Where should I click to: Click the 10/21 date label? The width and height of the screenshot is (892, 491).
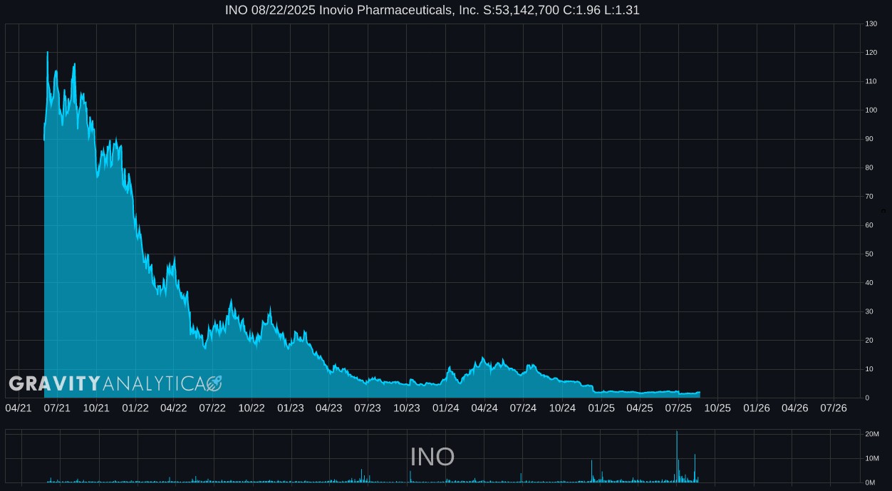pyautogui.click(x=96, y=408)
